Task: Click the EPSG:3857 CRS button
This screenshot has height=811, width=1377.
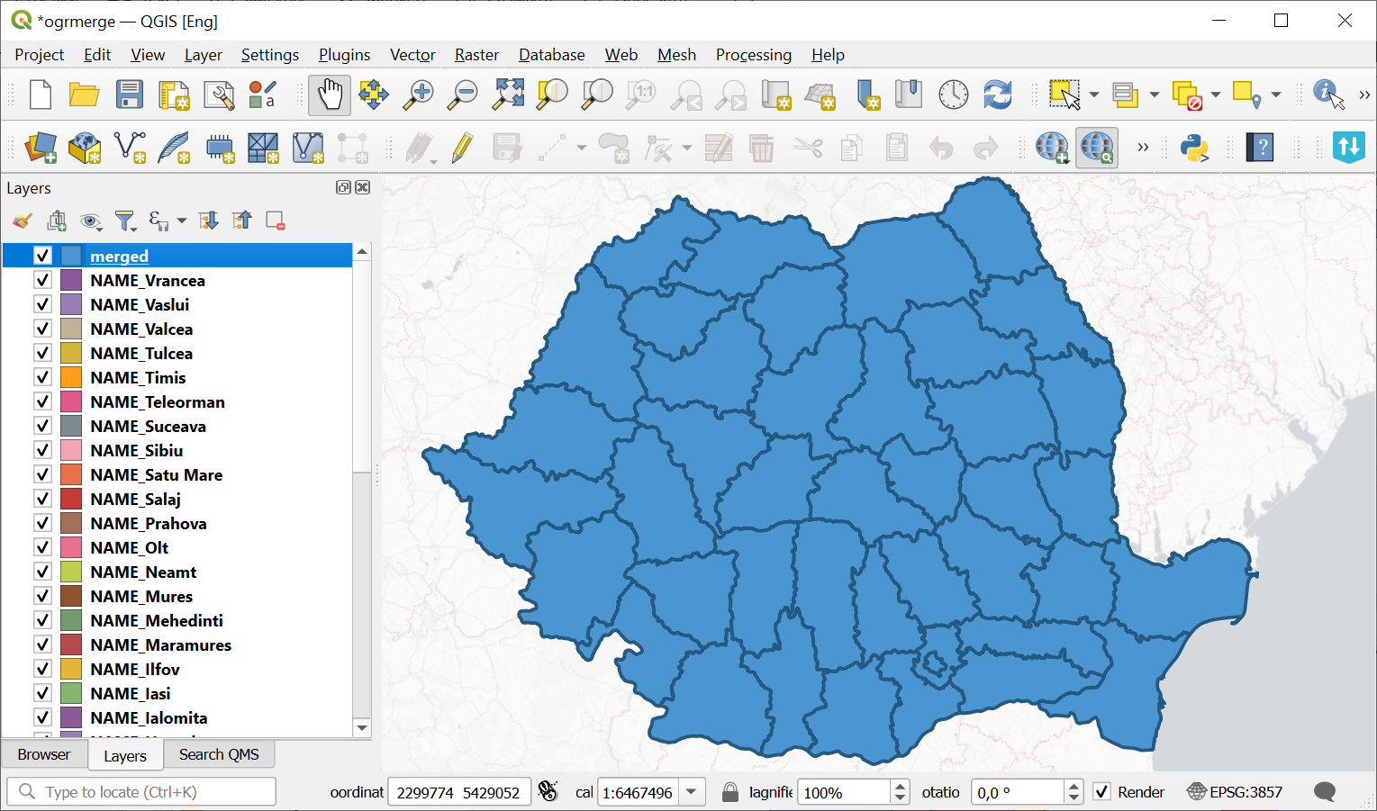Action: point(1235,792)
